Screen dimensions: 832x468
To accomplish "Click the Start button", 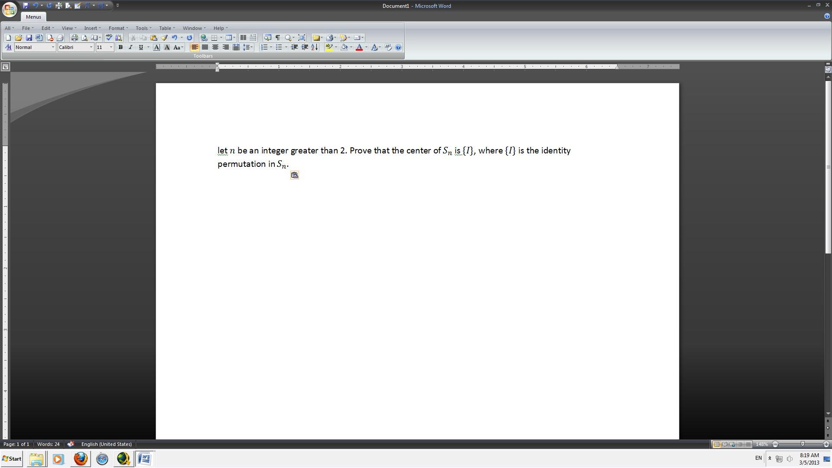I will click(x=12, y=458).
